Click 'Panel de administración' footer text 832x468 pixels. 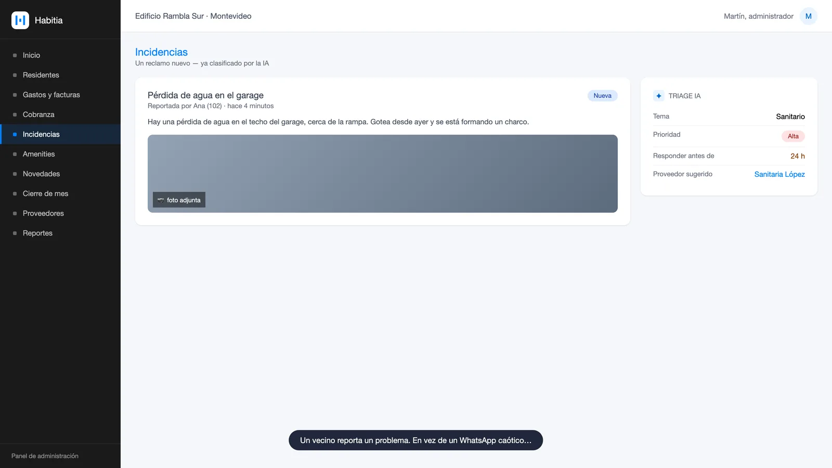[x=45, y=456]
